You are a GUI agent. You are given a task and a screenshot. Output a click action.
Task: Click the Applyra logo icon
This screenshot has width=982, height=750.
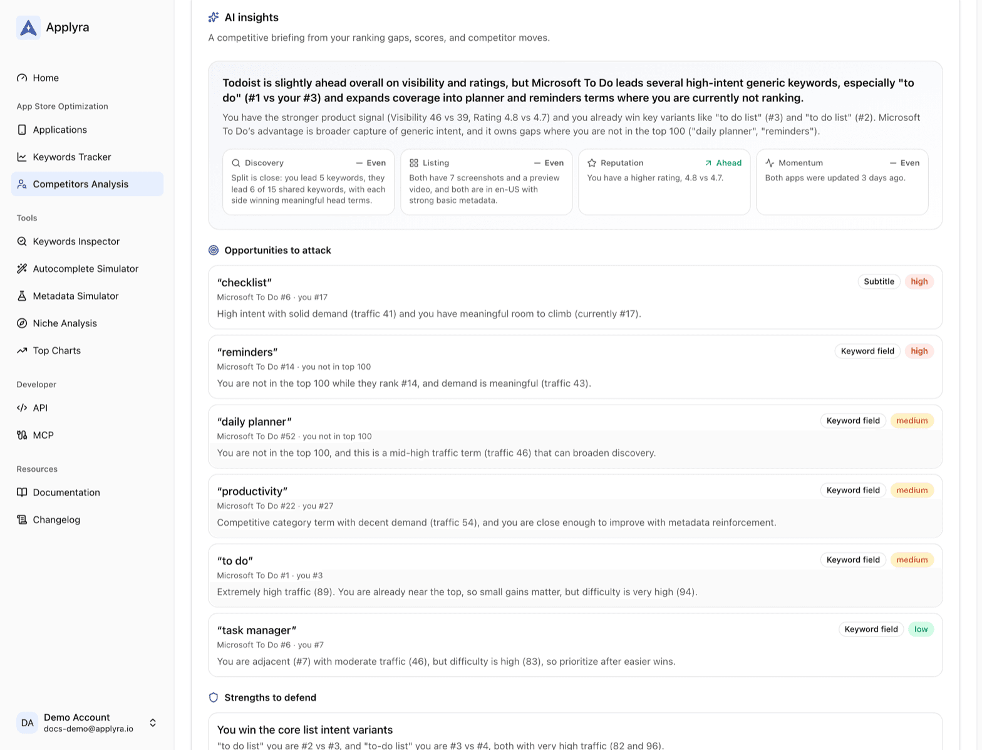(28, 28)
